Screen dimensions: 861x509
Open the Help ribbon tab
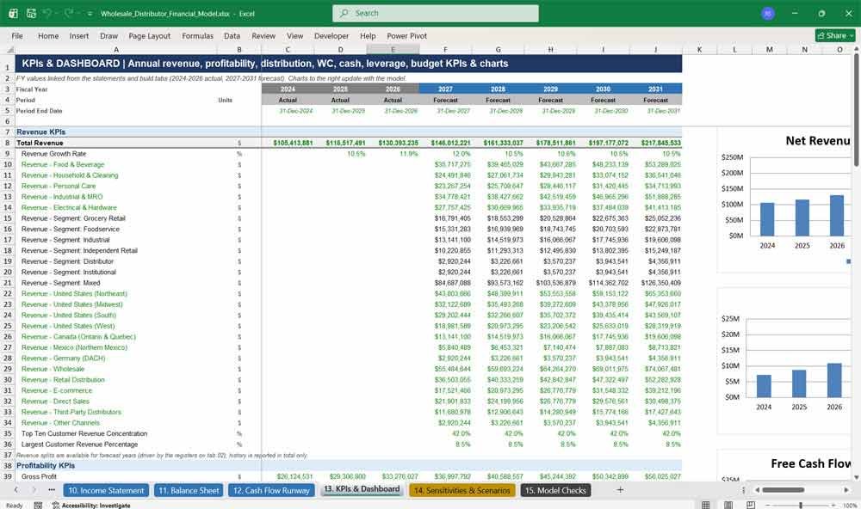pos(368,35)
